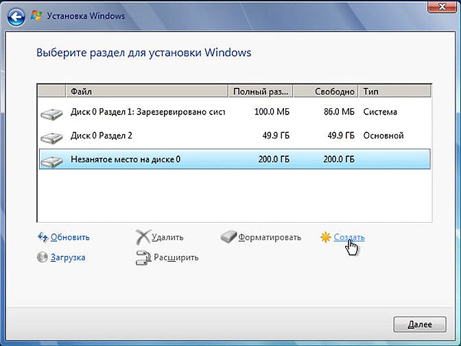Select row Незанятое место на диске 0
461x346 pixels.
coord(235,159)
